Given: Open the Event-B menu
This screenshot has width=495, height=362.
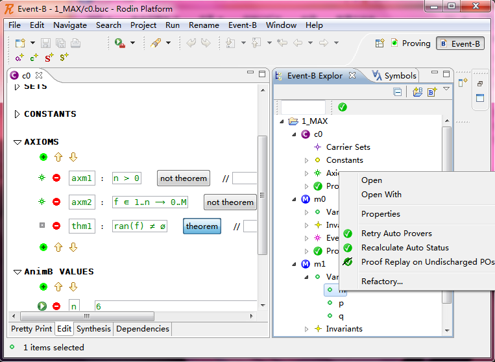Looking at the screenshot, I should click(242, 25).
